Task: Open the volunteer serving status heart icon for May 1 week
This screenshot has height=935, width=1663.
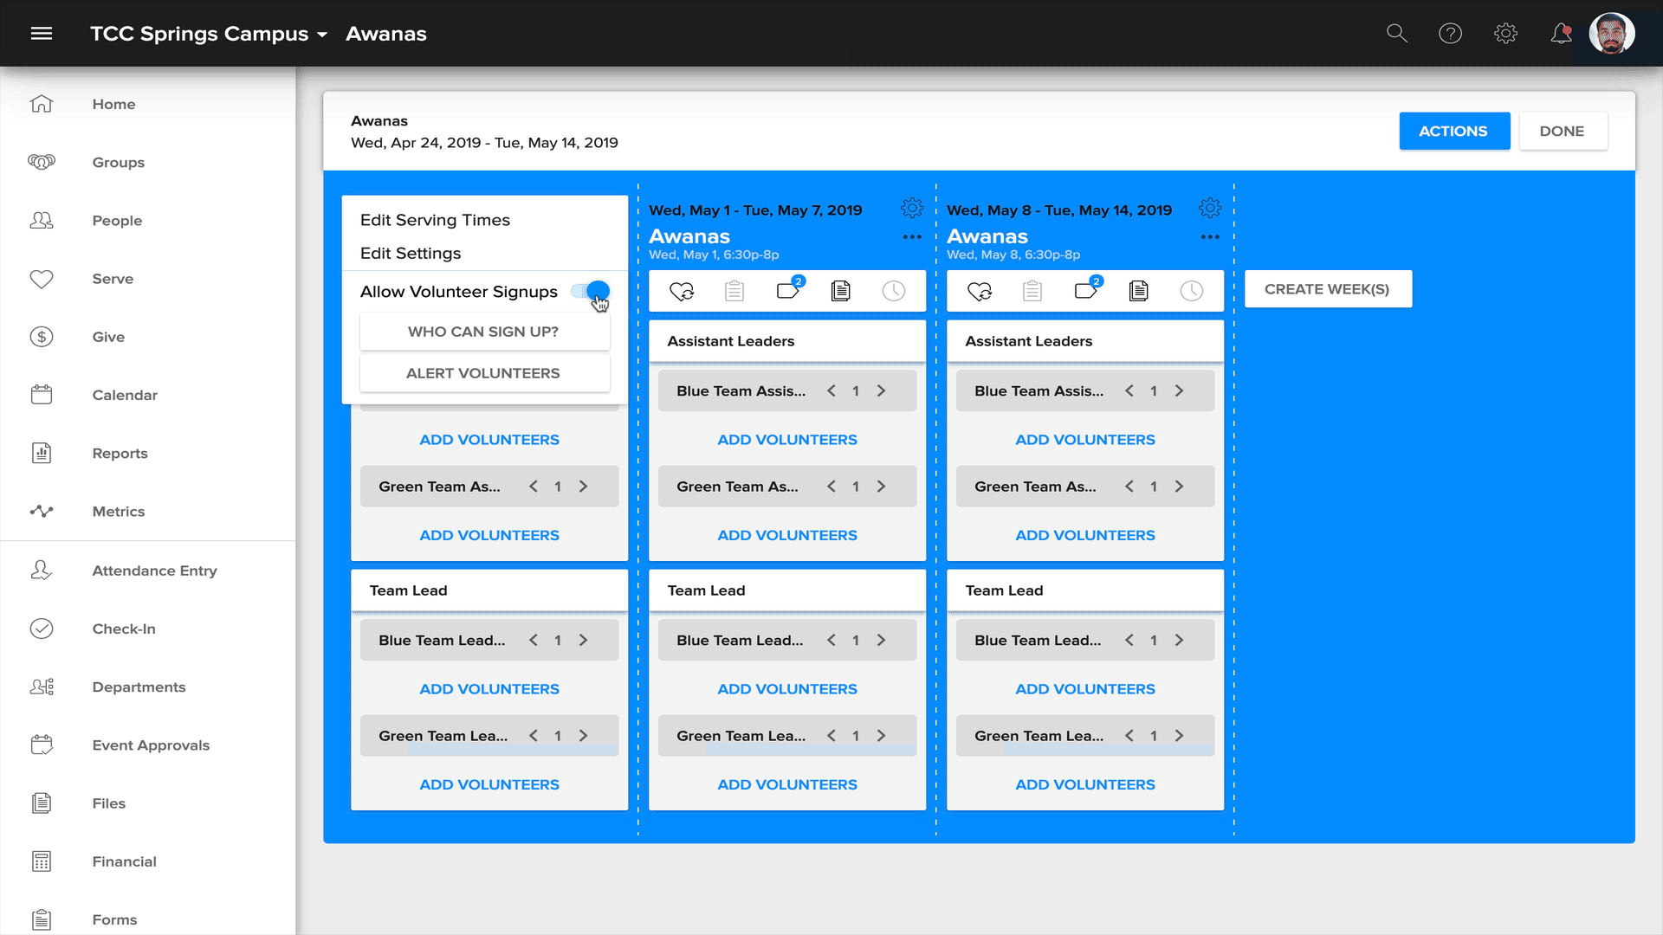Action: [682, 291]
